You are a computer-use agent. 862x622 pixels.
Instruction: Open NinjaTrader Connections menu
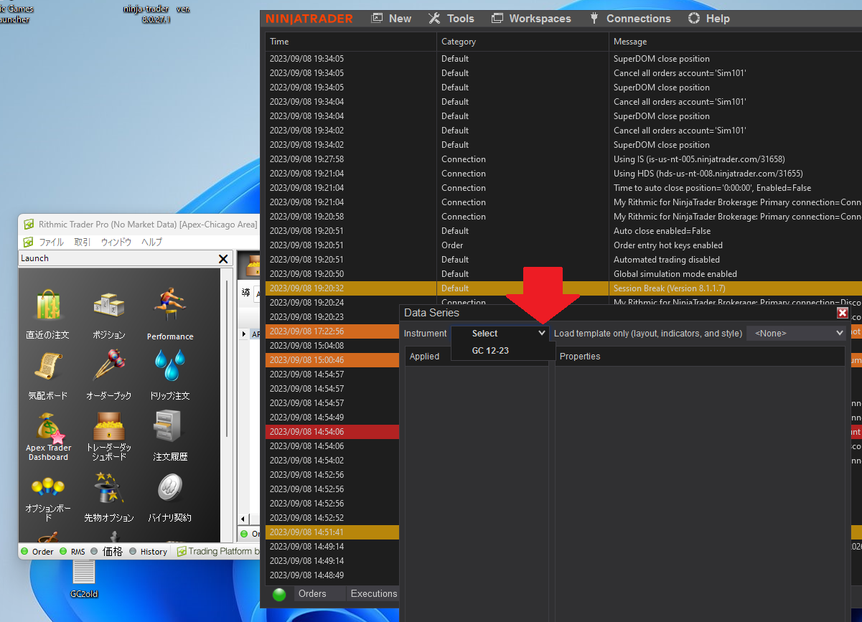(630, 19)
